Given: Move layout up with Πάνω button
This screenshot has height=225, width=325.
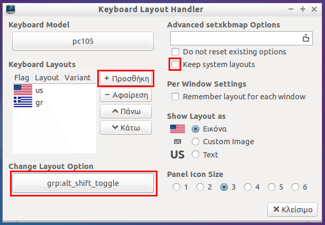Looking at the screenshot, I should coord(126,111).
